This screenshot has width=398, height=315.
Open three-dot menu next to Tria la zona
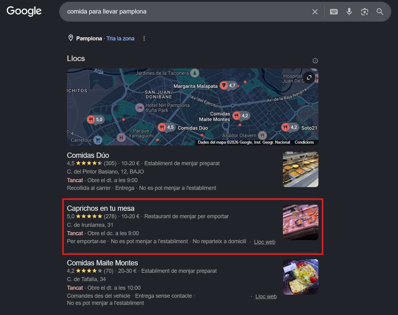point(144,38)
